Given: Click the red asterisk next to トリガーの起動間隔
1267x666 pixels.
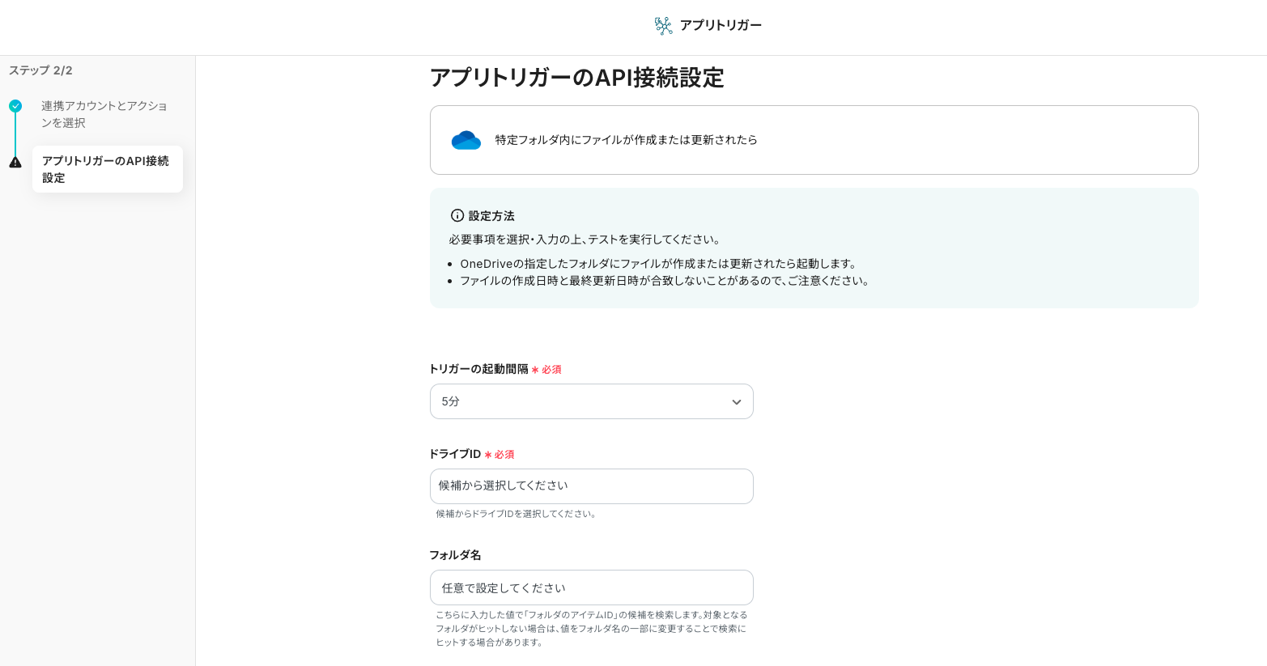Looking at the screenshot, I should [x=535, y=370].
